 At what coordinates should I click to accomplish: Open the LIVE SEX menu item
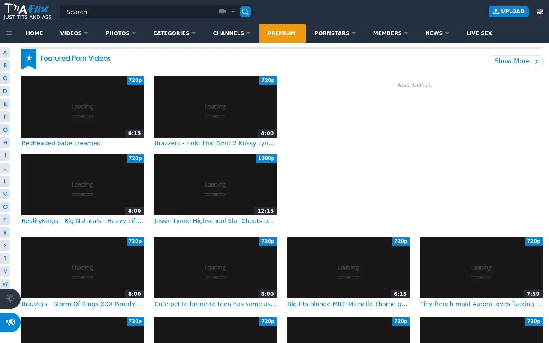(x=479, y=33)
